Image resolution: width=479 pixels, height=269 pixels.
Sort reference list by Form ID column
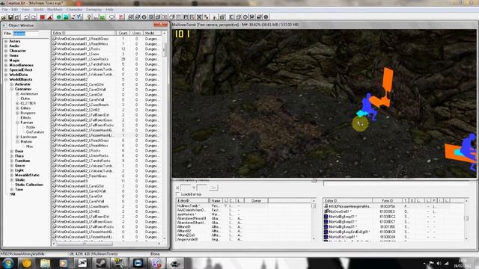tap(388, 201)
